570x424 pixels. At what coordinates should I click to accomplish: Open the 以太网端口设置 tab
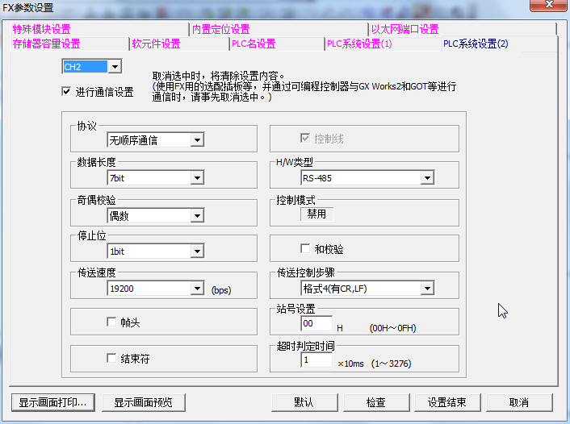[404, 29]
